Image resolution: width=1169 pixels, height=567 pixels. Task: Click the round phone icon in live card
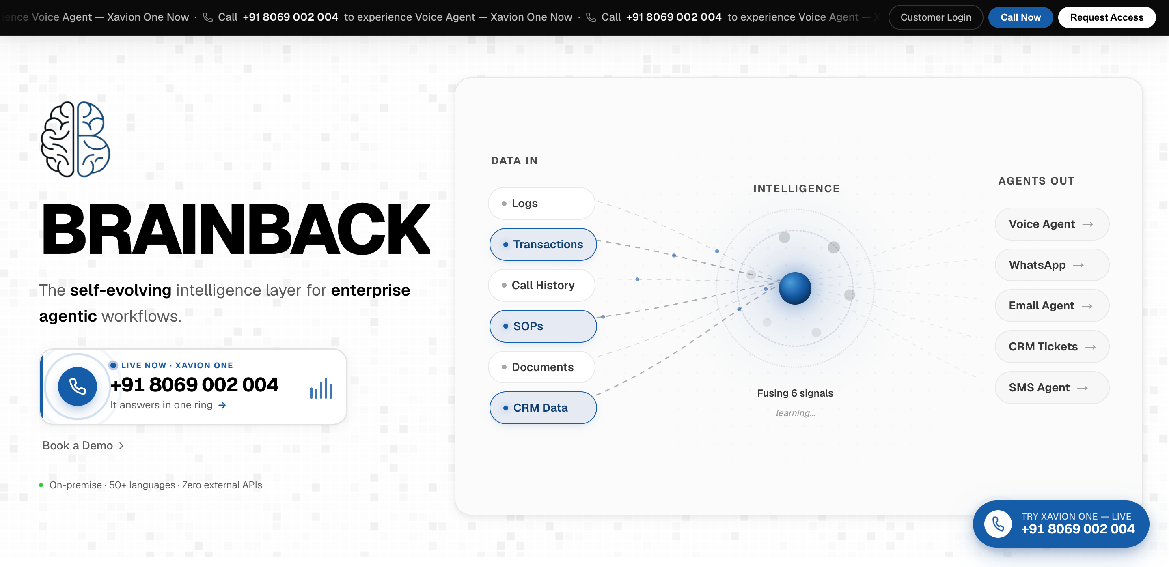click(x=77, y=387)
